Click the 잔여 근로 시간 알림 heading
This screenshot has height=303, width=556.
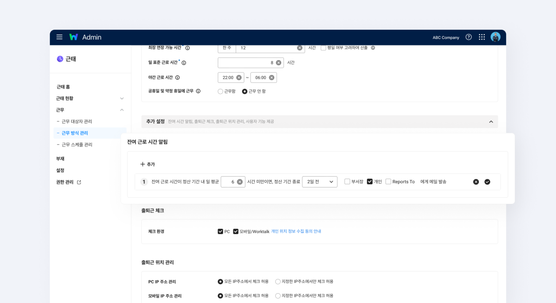tap(148, 142)
